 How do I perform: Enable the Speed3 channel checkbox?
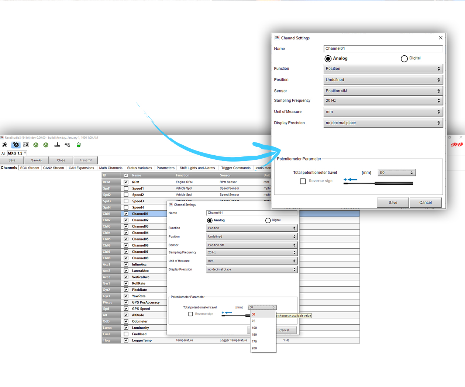[x=126, y=201]
